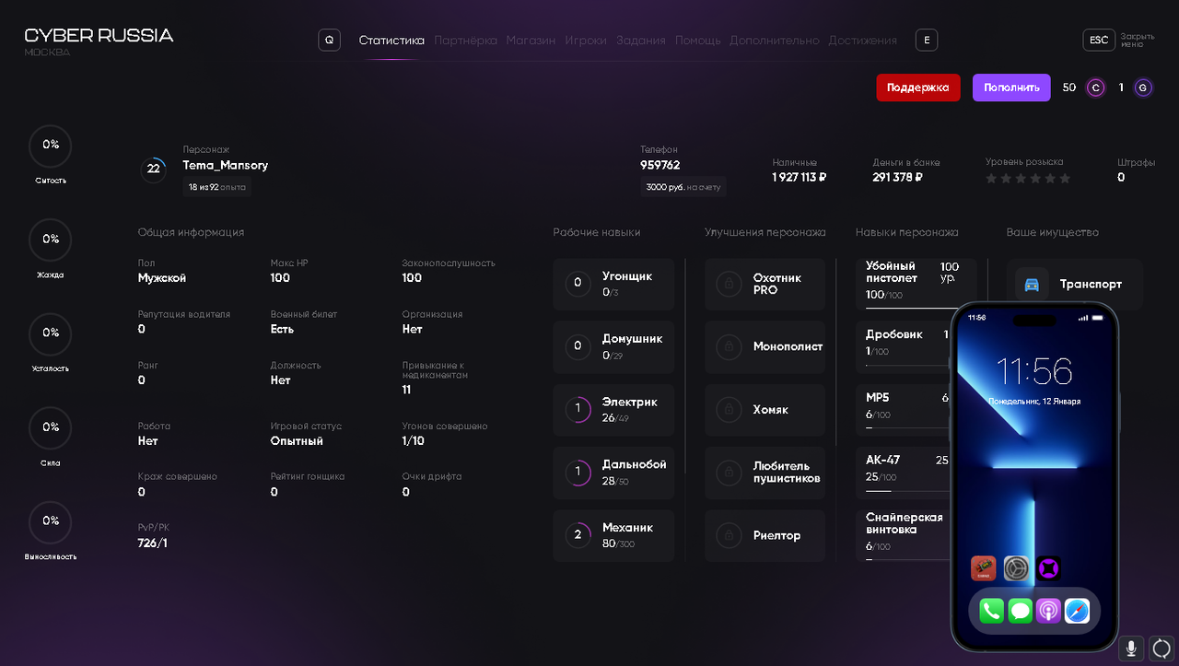
Task: Open the Дополнительно tab
Action: [775, 41]
